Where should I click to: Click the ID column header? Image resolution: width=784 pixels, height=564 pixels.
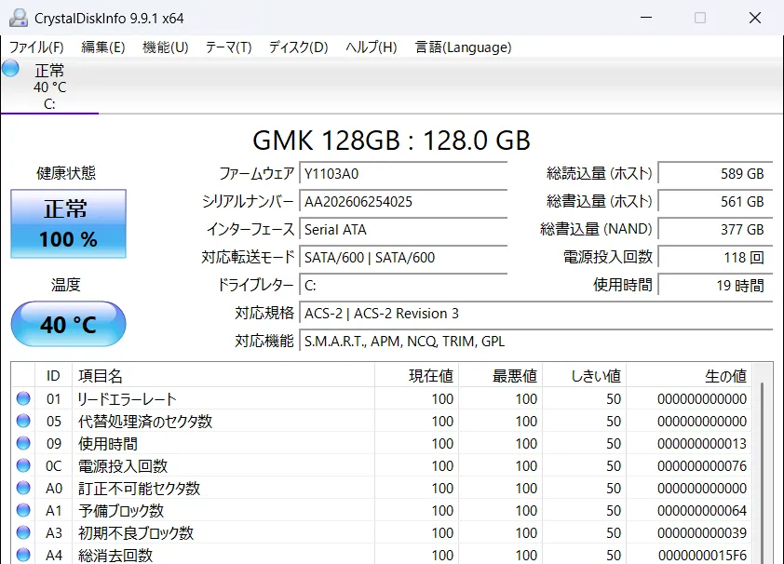click(53, 376)
